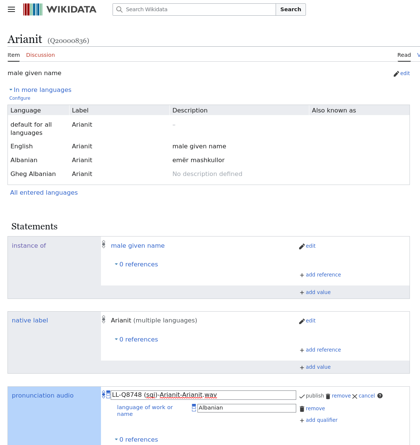This screenshot has height=445, width=420.
Task: Click the Wikidata logo
Action: (59, 9)
